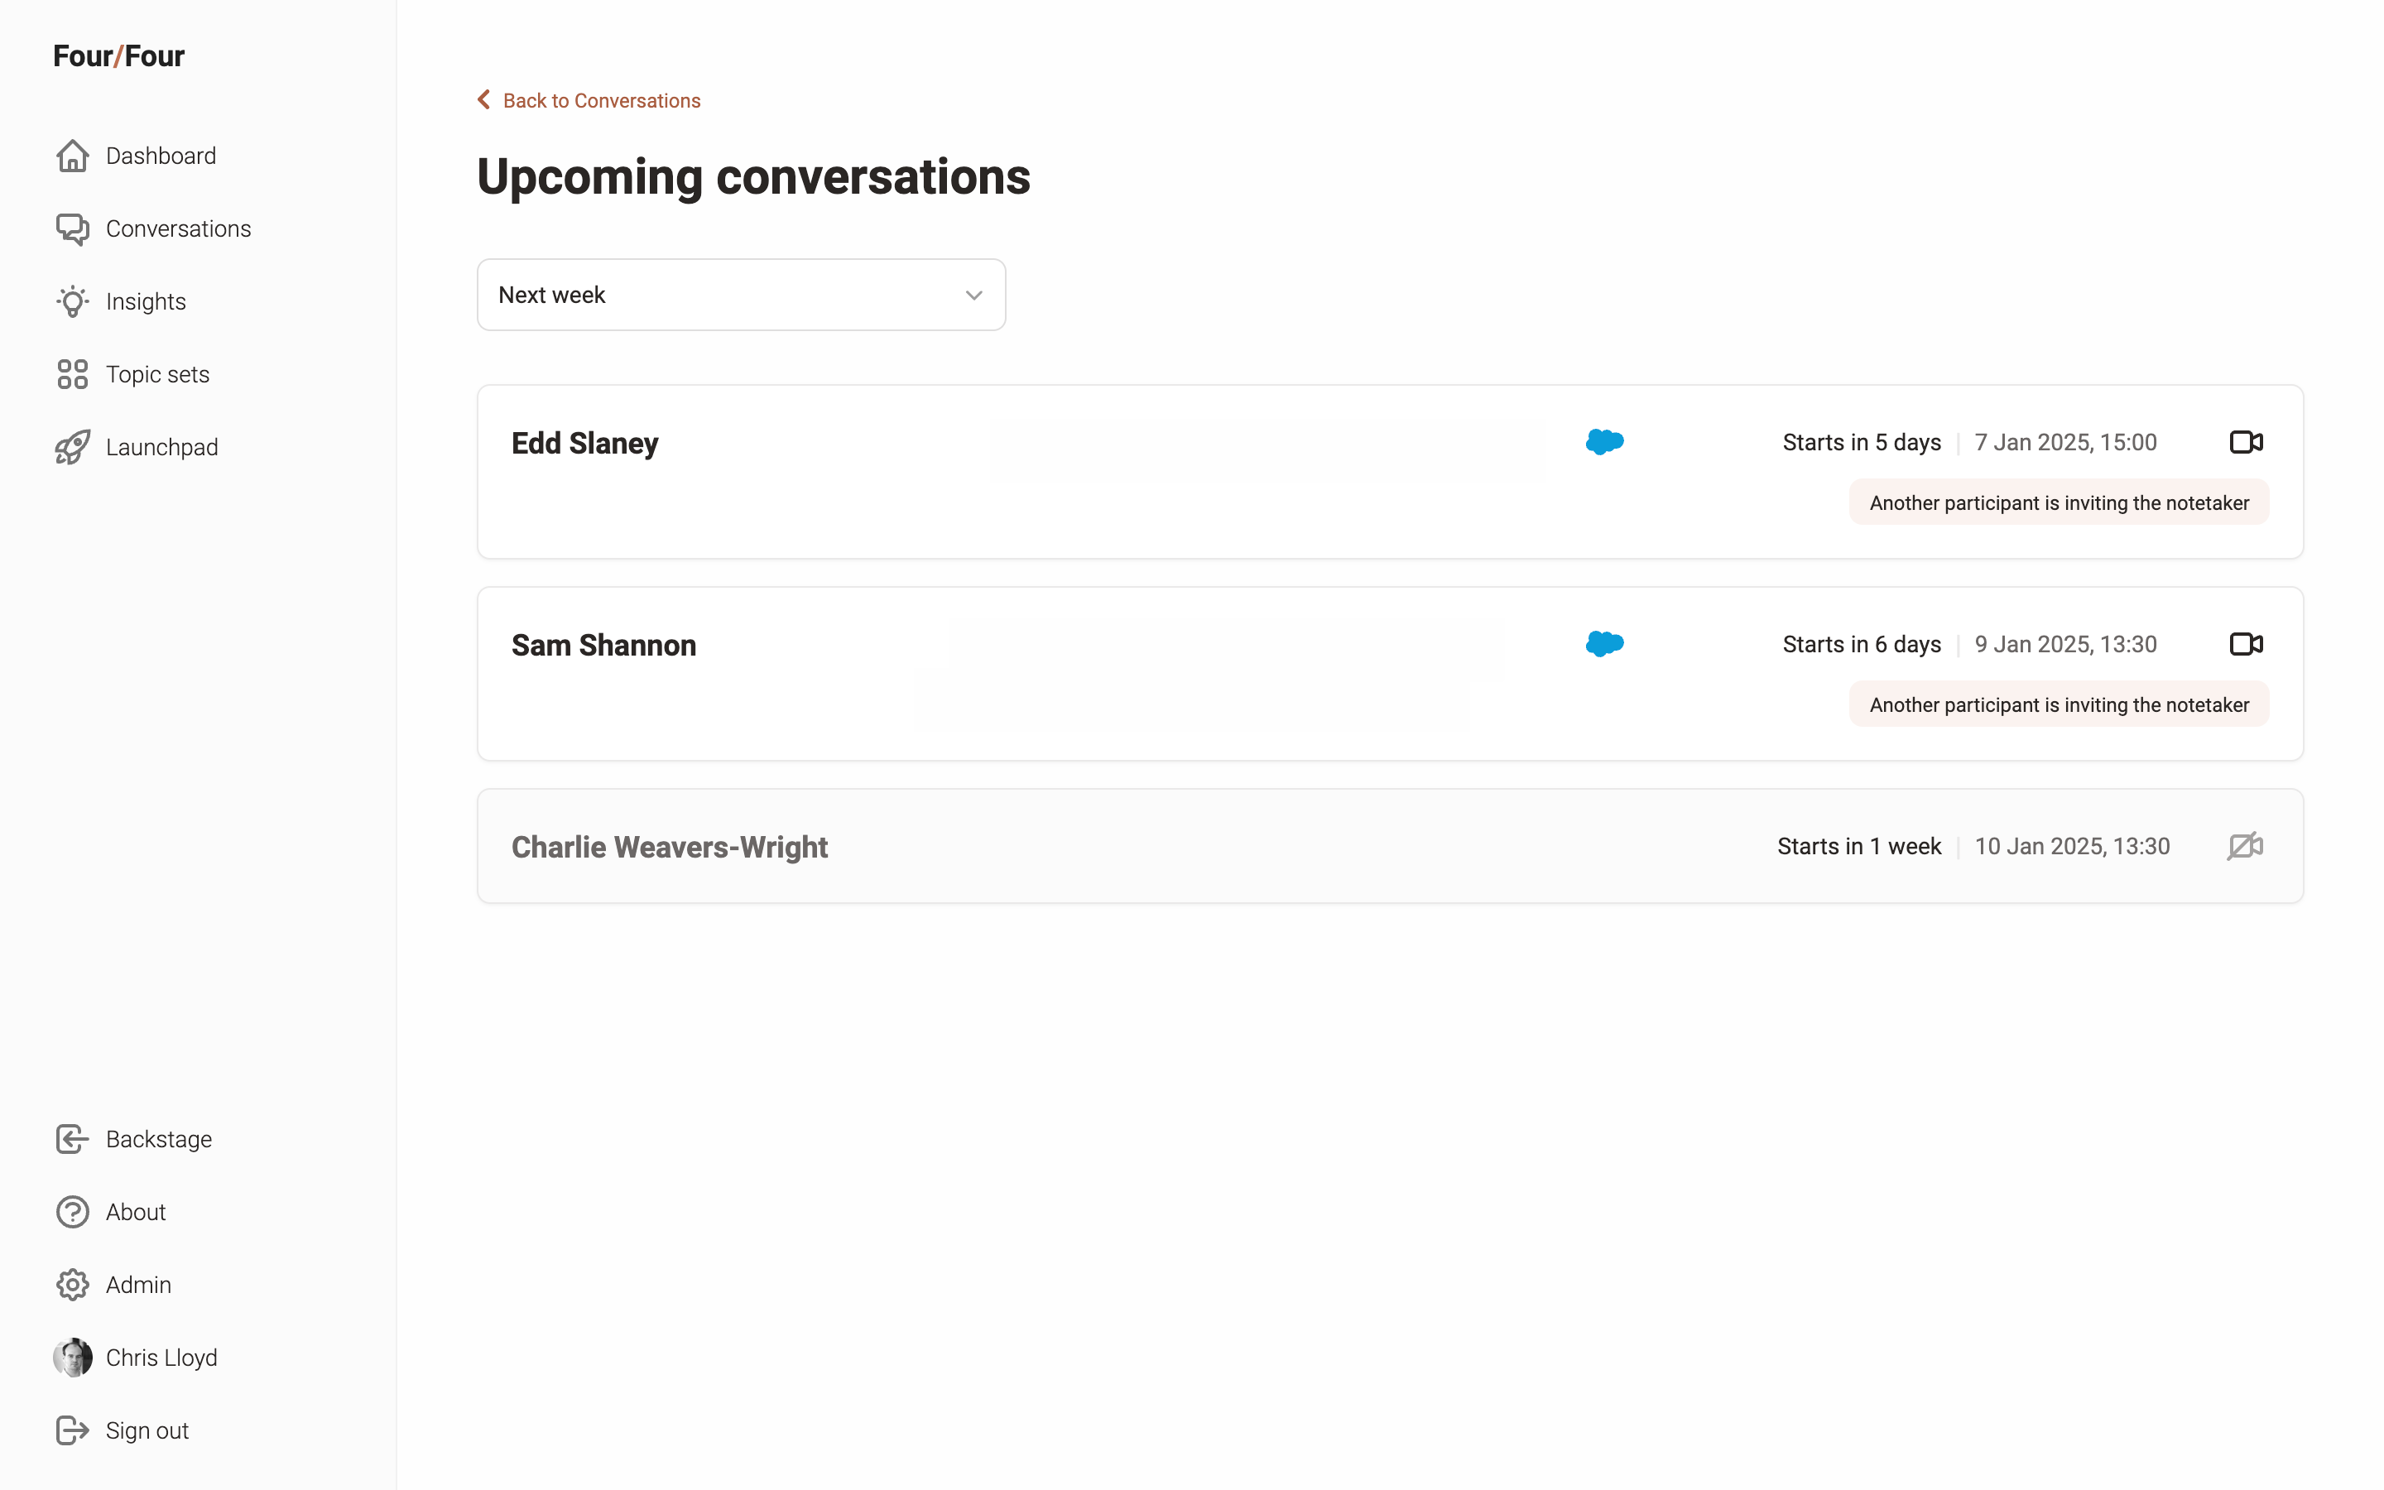Click Salesforce icon on Sam Shannon row

point(1603,645)
